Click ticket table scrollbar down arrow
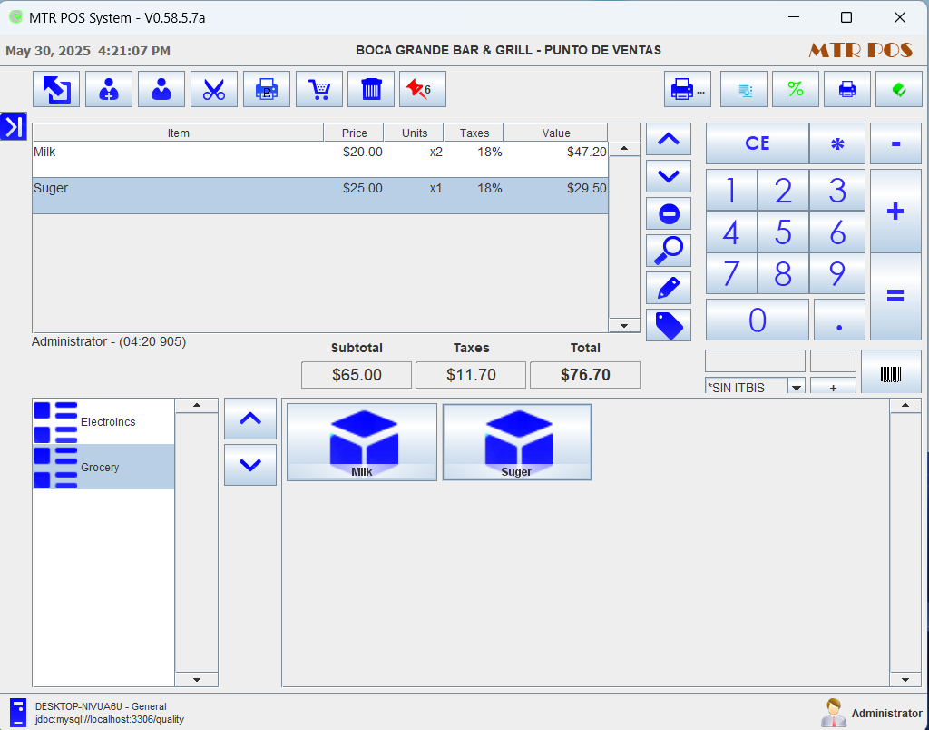Viewport: 929px width, 730px height. [x=624, y=325]
